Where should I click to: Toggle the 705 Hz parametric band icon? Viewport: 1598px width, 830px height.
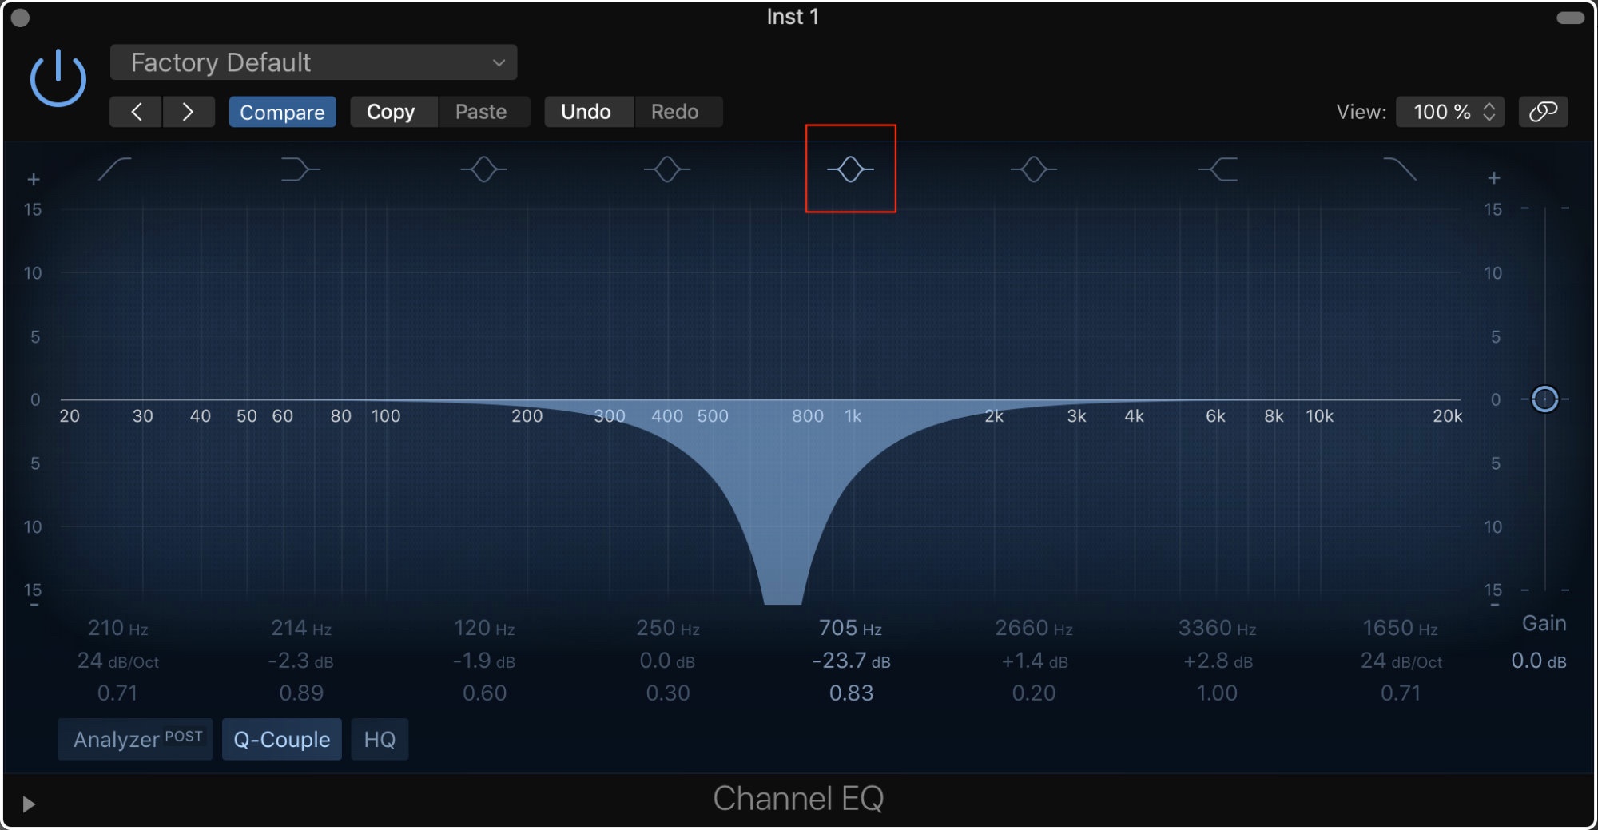850,169
